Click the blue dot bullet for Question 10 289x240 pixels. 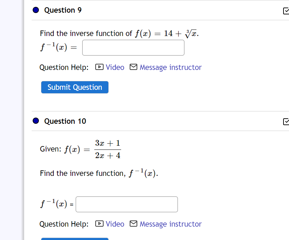click(35, 121)
